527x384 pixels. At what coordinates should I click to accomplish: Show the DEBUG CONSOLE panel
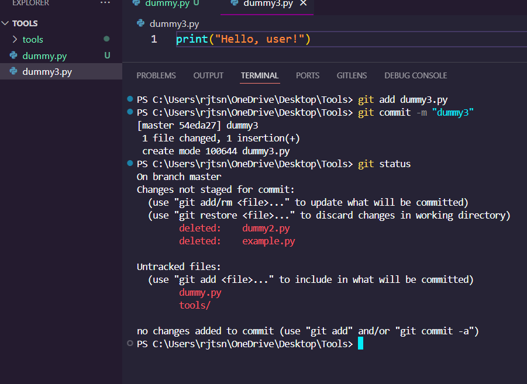(x=415, y=75)
